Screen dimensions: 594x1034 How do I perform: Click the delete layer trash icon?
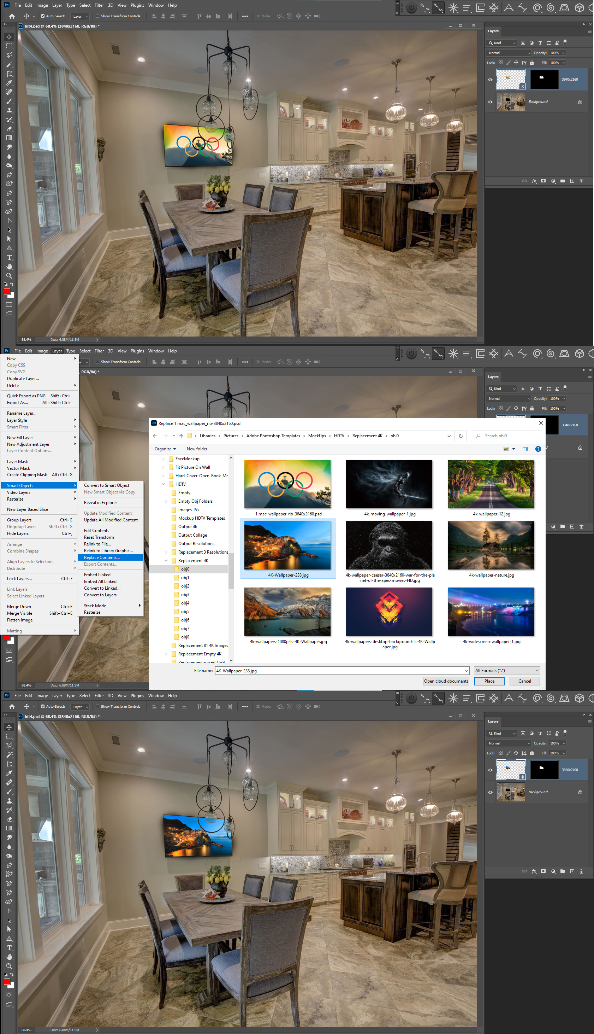point(582,181)
